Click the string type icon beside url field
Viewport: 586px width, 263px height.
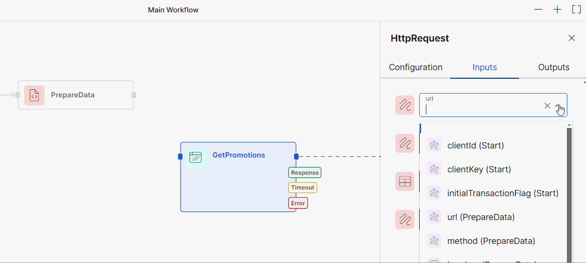coord(405,105)
